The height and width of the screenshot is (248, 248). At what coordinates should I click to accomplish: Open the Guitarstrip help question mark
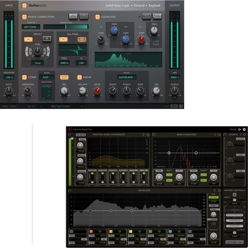pyautogui.click(x=181, y=106)
